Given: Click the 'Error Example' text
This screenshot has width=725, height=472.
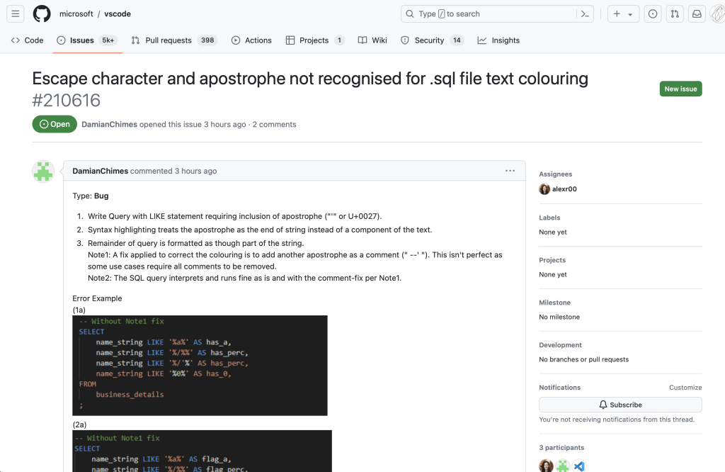Looking at the screenshot, I should [97, 298].
